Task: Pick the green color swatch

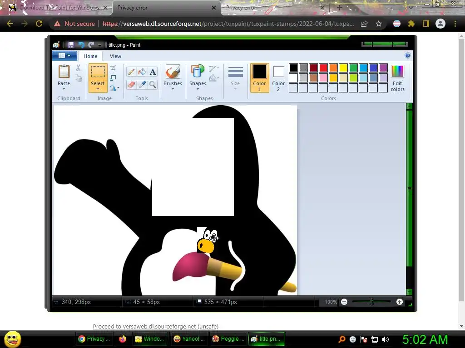Action: coord(353,68)
